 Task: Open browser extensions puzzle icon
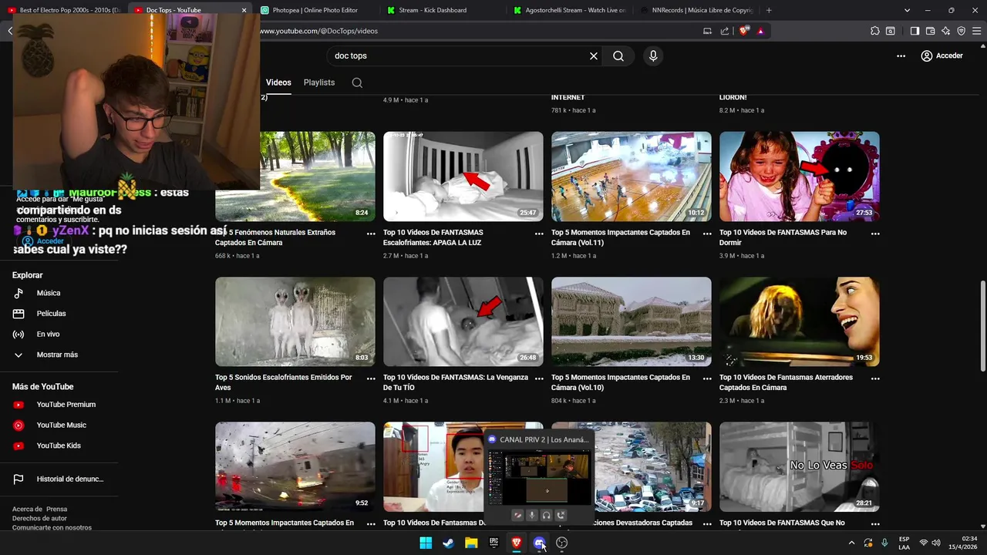[874, 31]
